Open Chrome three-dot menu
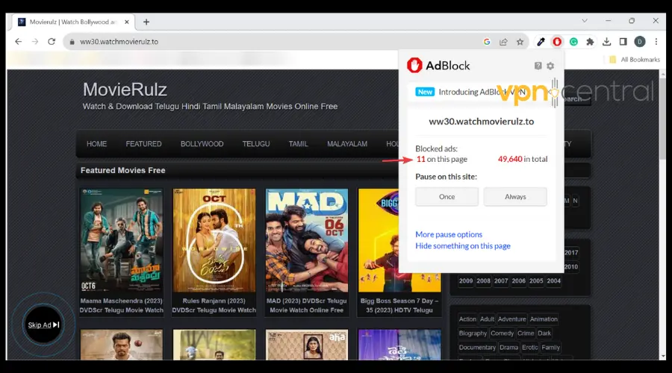 point(656,42)
